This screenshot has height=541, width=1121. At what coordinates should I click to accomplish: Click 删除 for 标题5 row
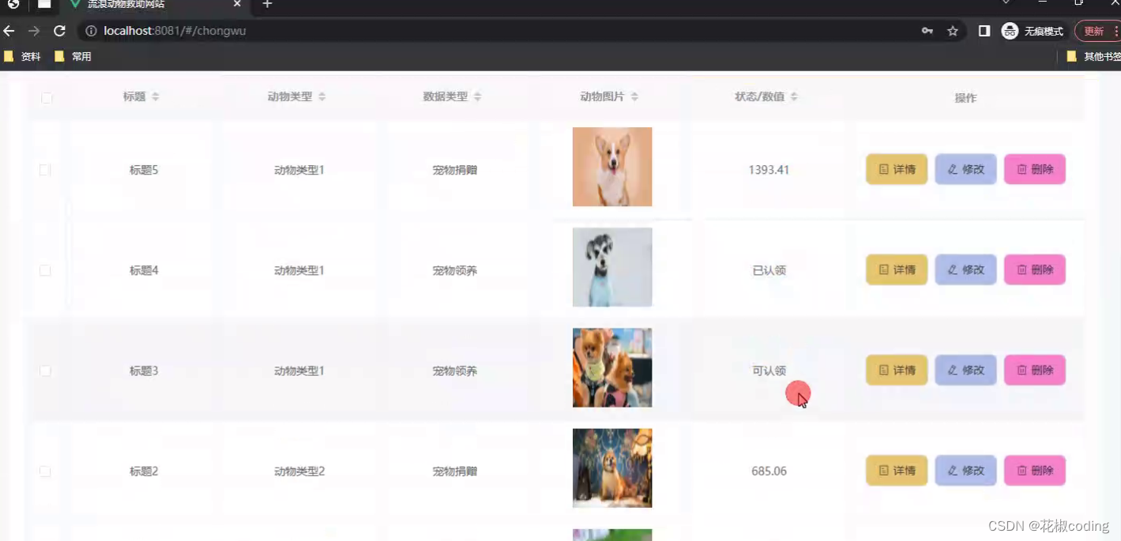[x=1034, y=169]
